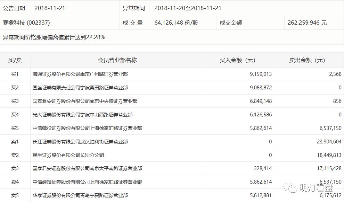This screenshot has width=344, height=203.
Task: Click the 买1 row label
Action: coord(15,74)
